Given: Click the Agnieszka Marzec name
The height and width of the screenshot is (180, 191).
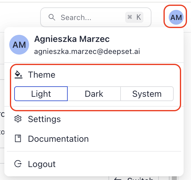Looking at the screenshot, I should point(72,39).
